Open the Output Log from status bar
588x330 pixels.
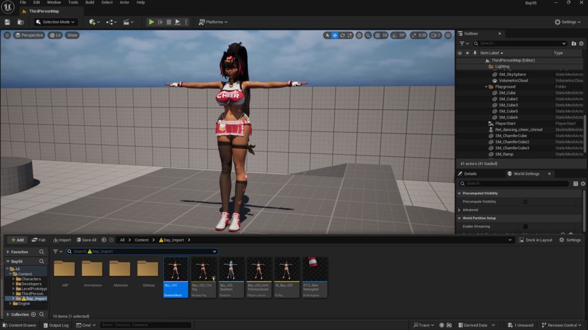click(x=56, y=325)
